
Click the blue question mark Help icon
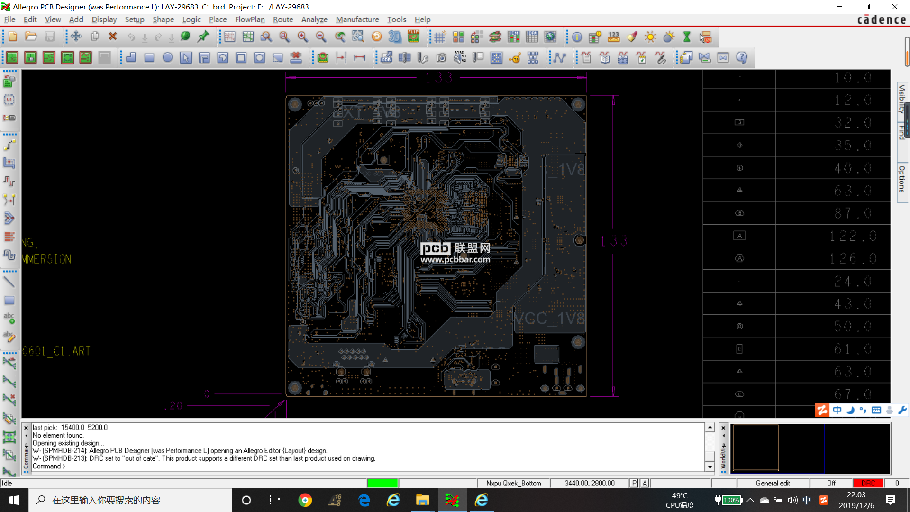pos(742,58)
